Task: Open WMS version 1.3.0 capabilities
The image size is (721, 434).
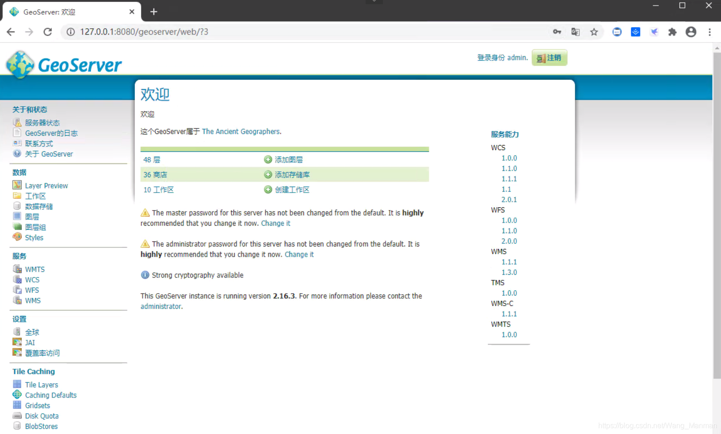Action: [509, 272]
